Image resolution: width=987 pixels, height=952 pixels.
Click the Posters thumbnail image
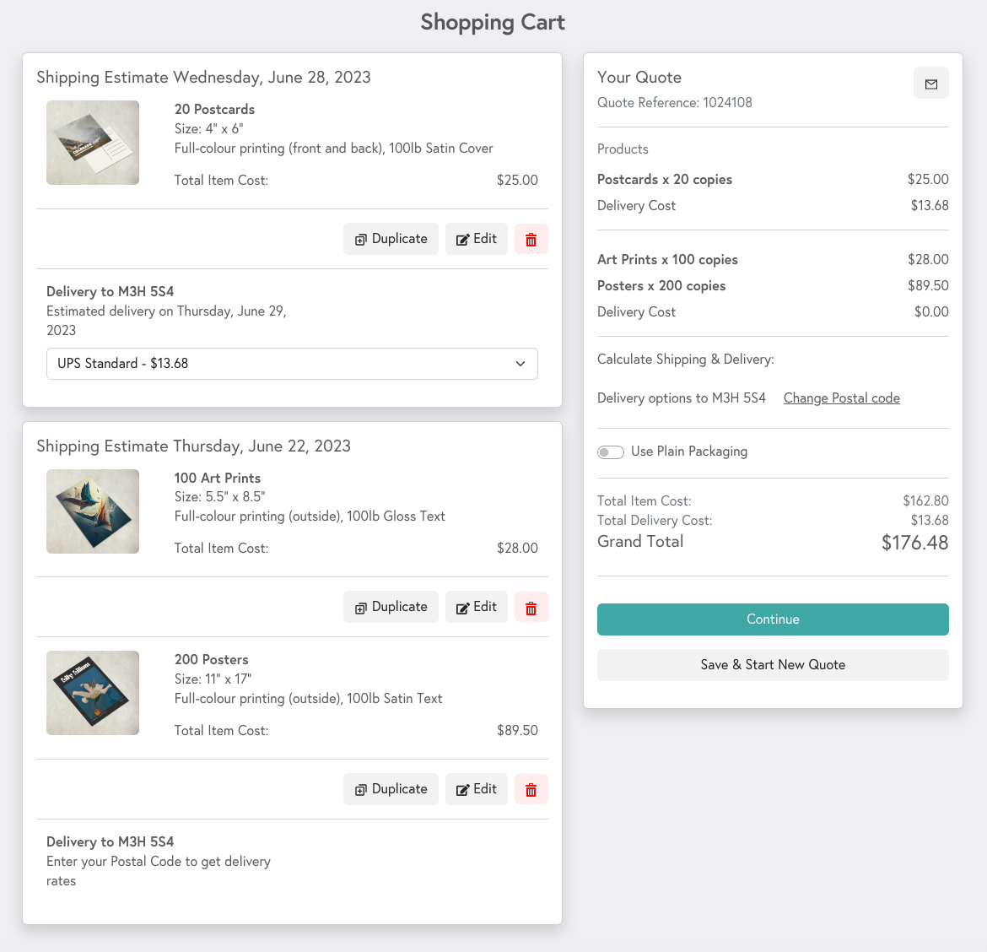92,693
